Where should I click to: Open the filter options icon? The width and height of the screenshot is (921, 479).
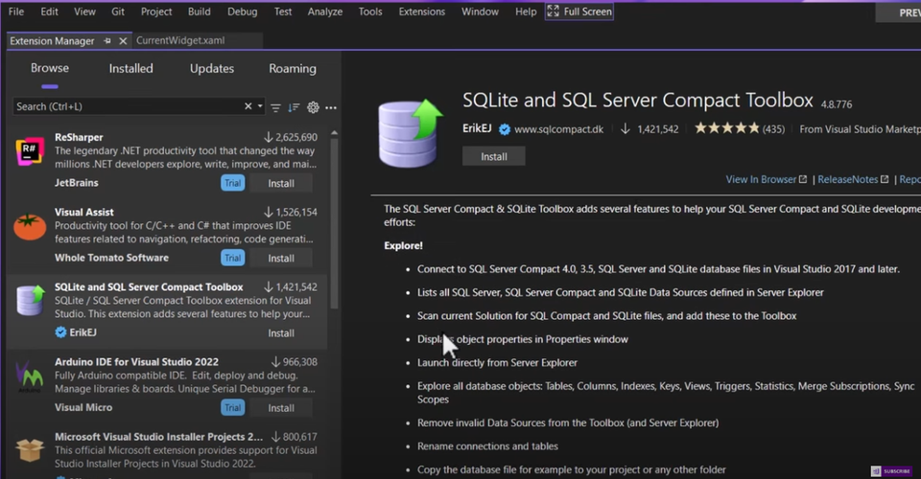pos(275,107)
